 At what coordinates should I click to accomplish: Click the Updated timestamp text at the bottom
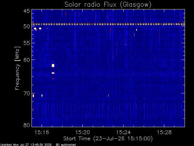[x=26, y=145]
